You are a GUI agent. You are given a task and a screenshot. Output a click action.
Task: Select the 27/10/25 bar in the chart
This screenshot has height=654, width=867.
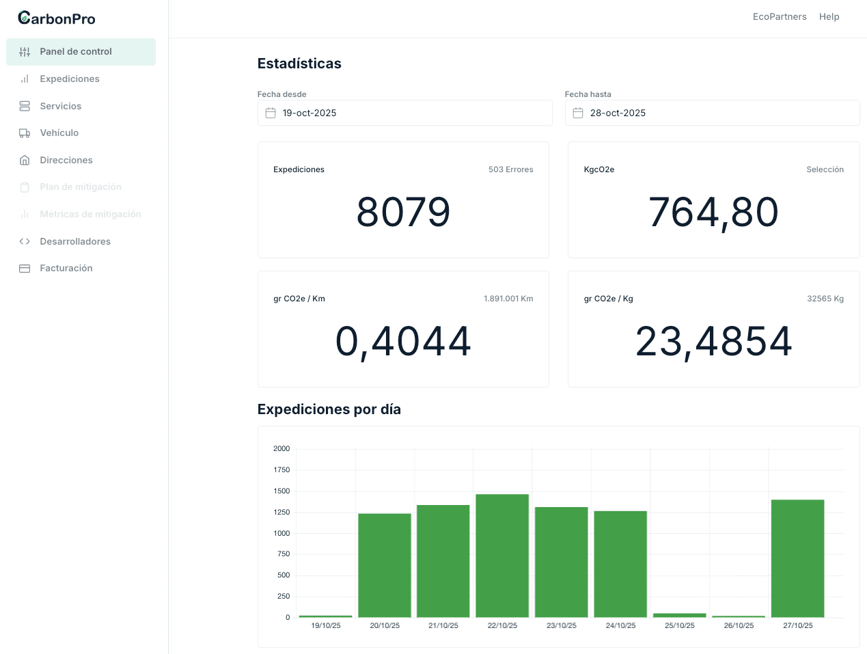tap(797, 557)
